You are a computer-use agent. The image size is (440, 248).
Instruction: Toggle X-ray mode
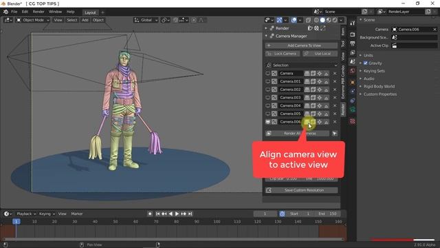coord(308,20)
